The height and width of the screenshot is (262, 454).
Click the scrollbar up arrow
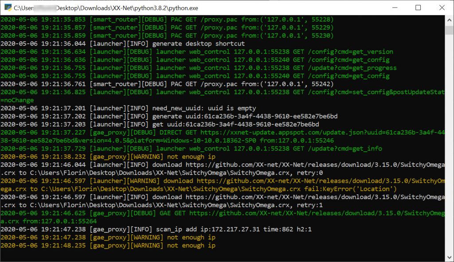(449, 20)
